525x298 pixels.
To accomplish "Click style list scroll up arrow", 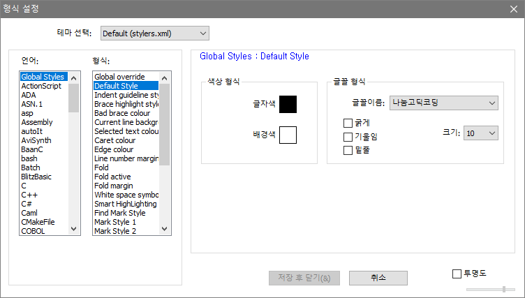I will click(x=164, y=78).
